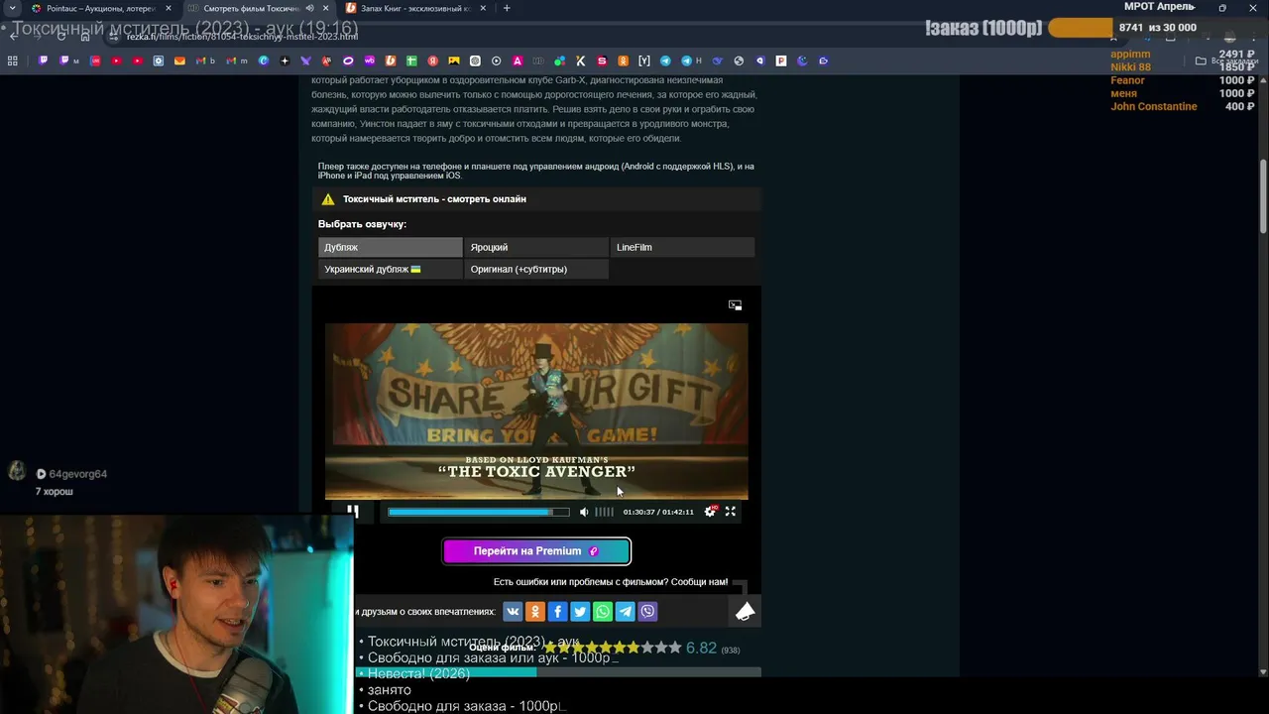Open the green Google Sheets bookmark
1269x714 pixels.
click(x=411, y=60)
